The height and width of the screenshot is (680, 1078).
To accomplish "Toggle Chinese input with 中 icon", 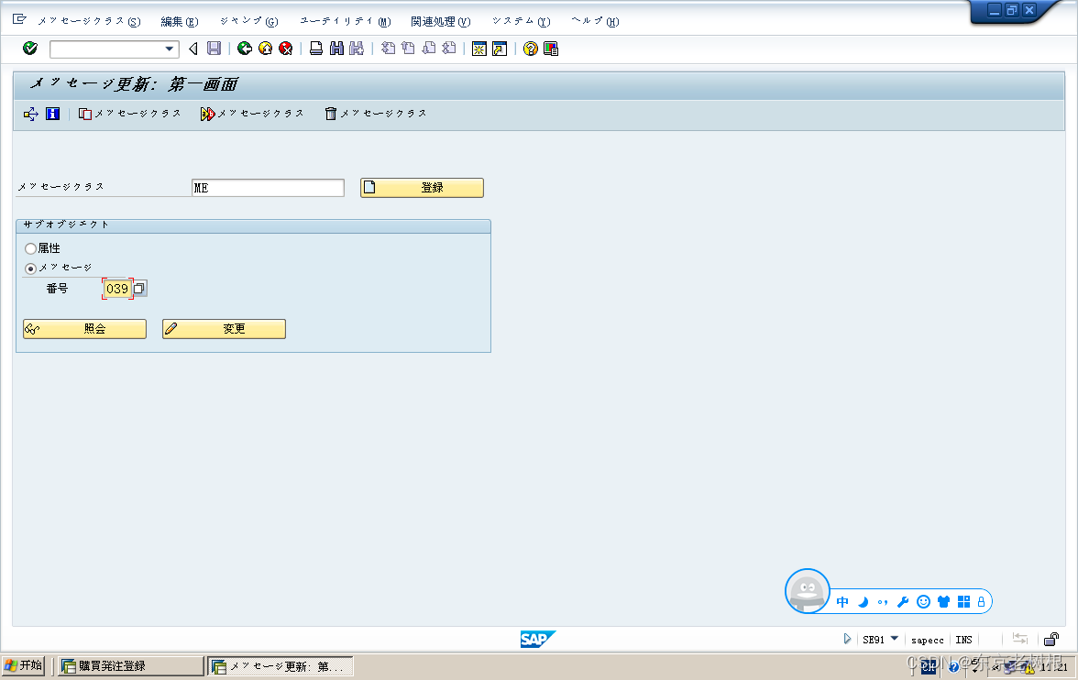I will pos(842,602).
